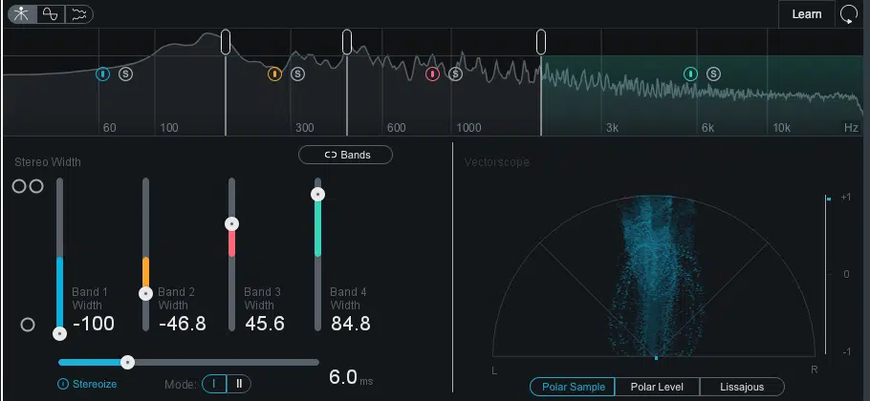Solo band 4 with its S icon

713,74
